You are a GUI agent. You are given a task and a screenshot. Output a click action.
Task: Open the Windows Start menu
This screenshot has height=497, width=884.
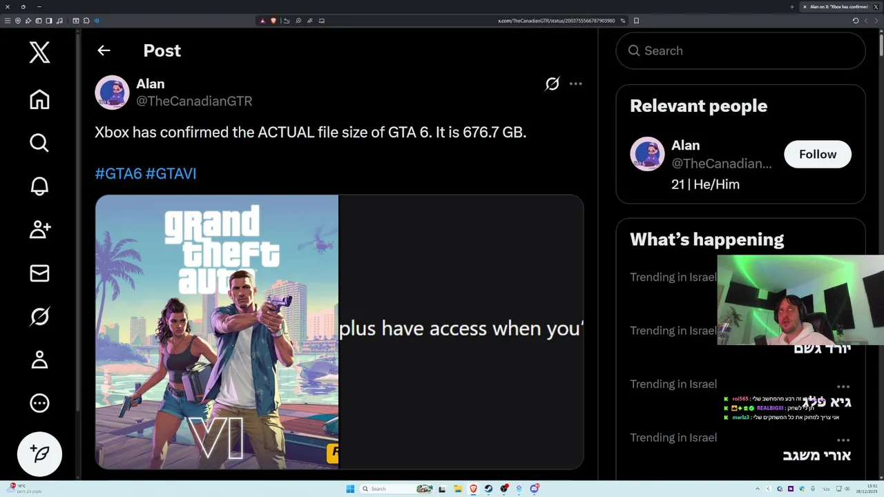click(350, 489)
